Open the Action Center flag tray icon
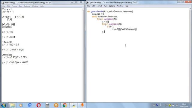192x108 pixels. [x=166, y=105]
